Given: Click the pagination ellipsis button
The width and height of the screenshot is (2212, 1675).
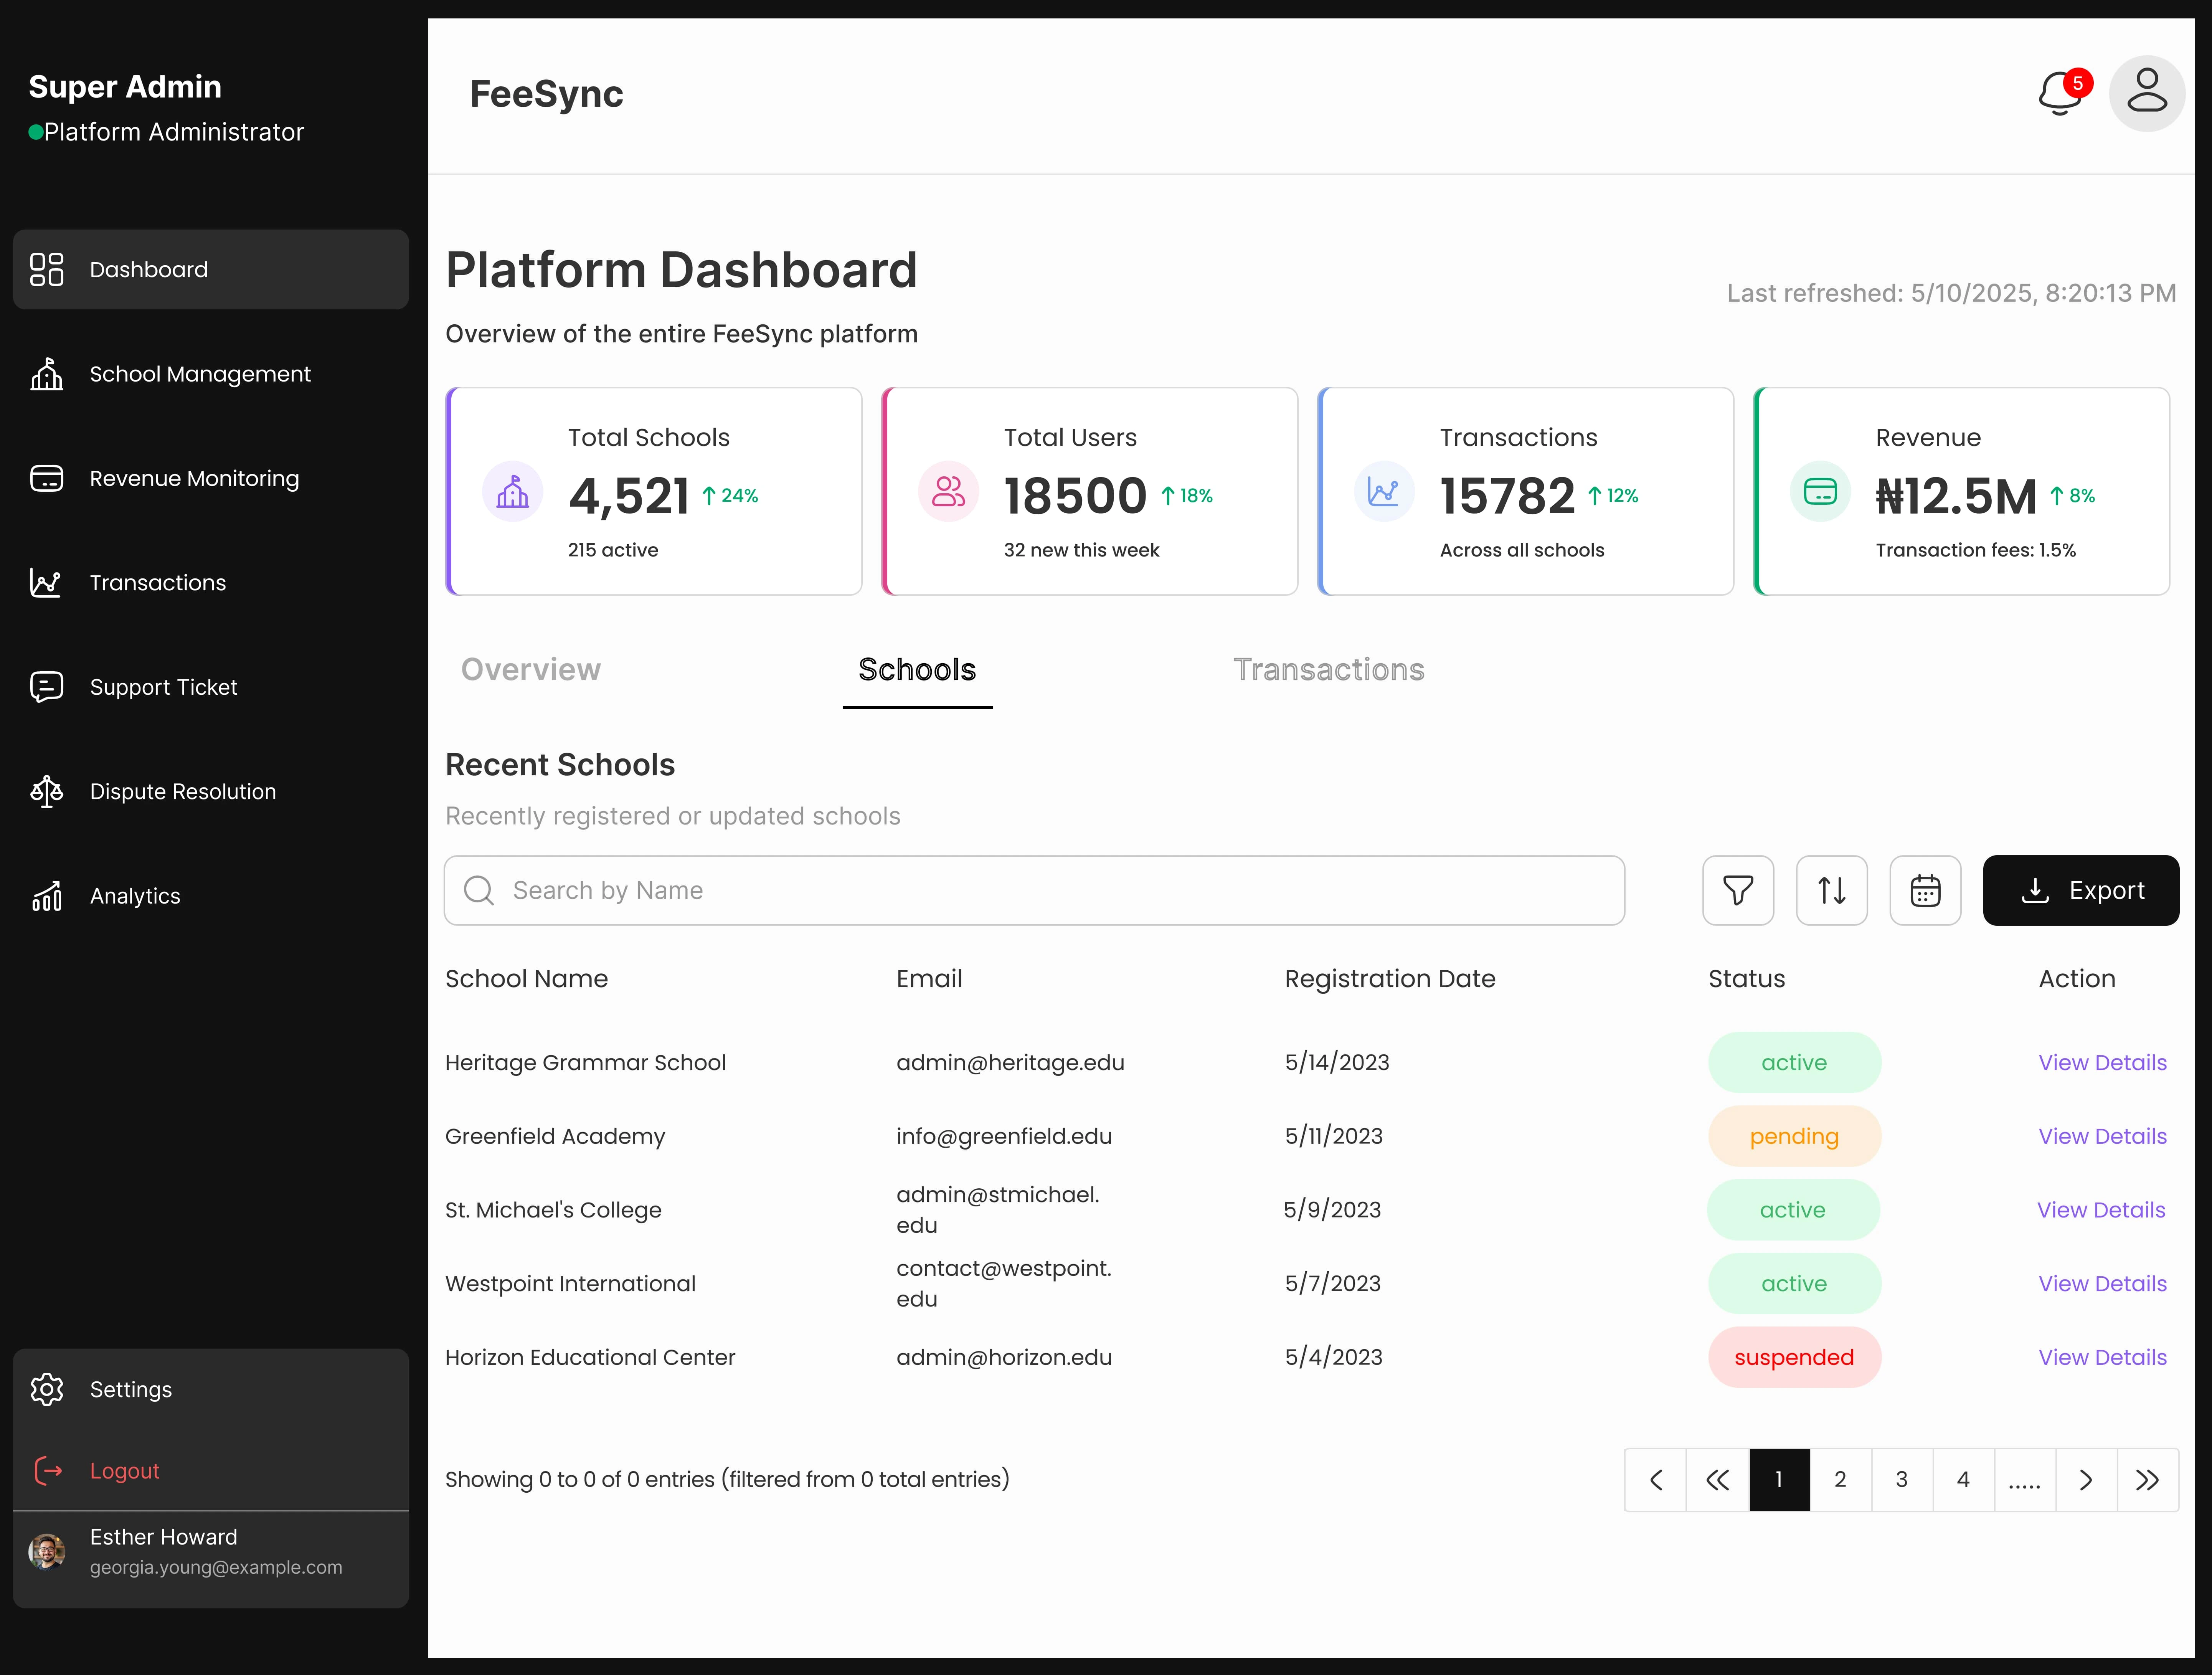Looking at the screenshot, I should [x=2025, y=1480].
